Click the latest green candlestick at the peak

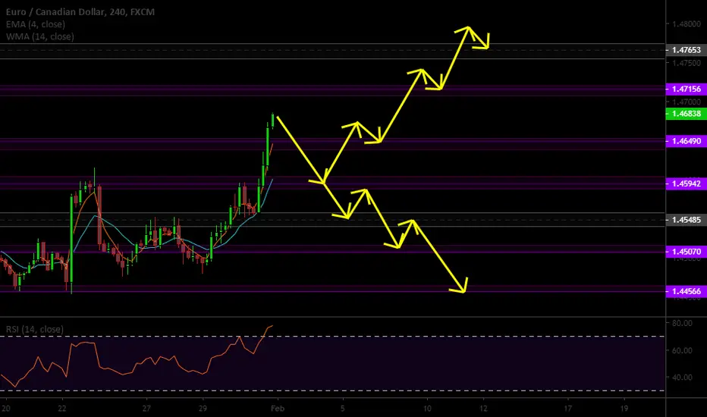coord(273,121)
